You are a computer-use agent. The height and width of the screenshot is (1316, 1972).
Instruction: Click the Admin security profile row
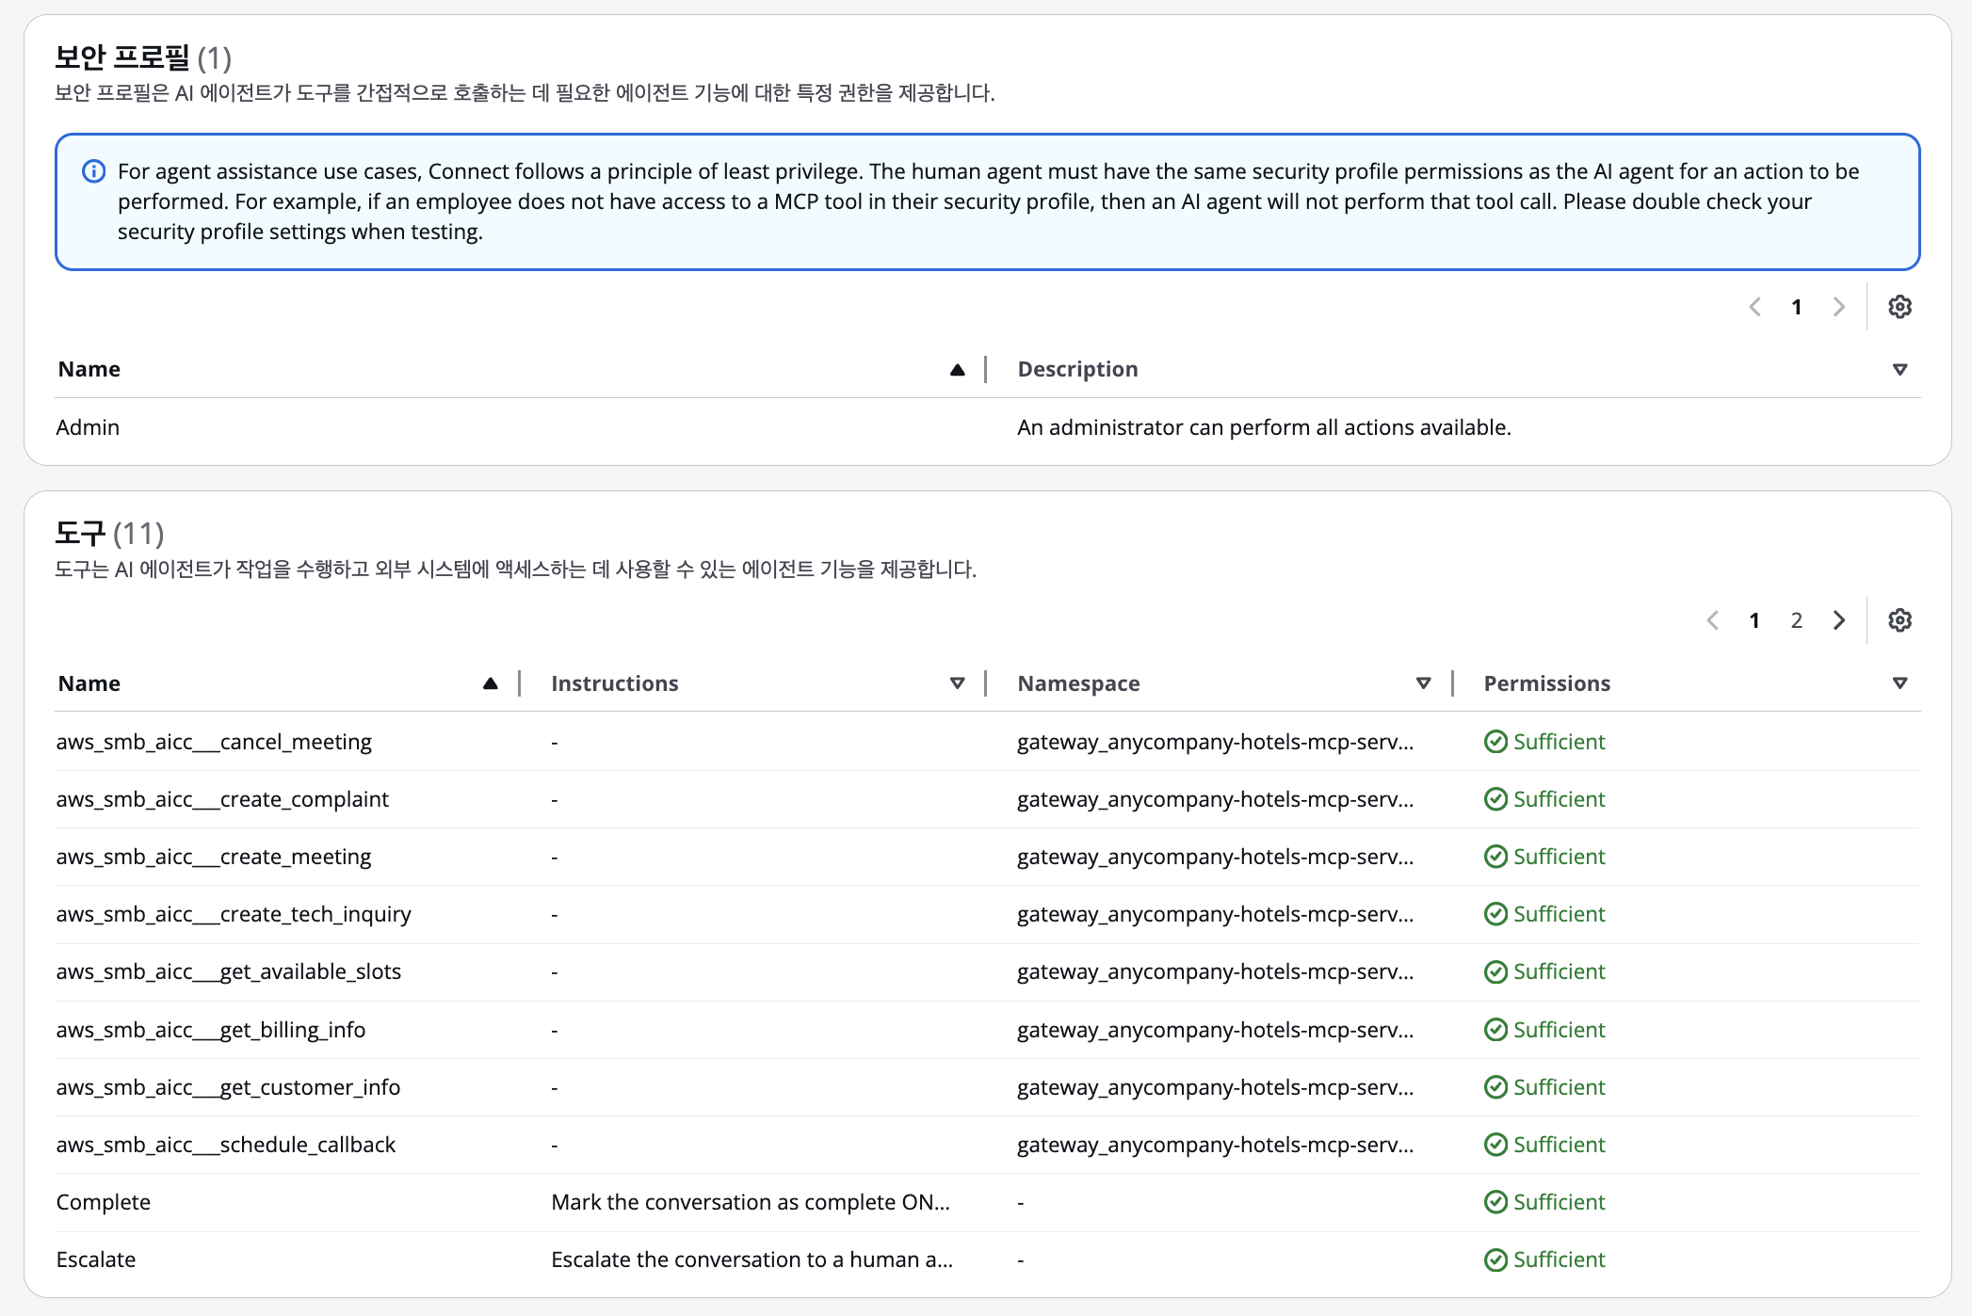pos(88,427)
